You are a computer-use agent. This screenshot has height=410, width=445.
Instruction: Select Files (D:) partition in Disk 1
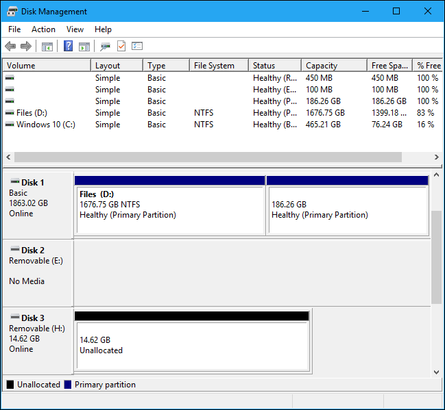169,209
